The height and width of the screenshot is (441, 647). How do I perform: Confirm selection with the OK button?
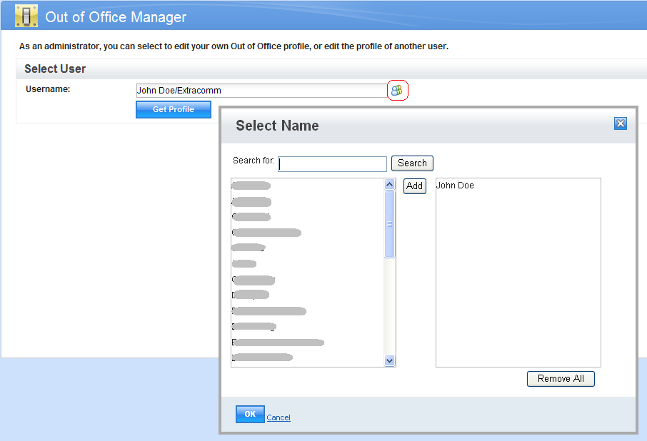250,415
